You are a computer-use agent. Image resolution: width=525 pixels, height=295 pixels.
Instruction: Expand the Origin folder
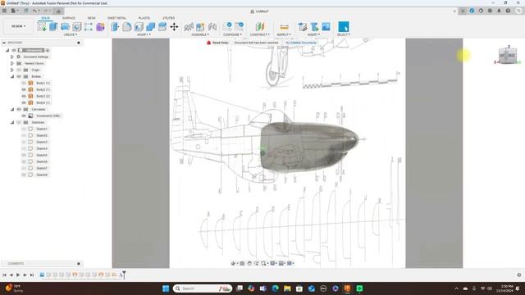coord(12,70)
